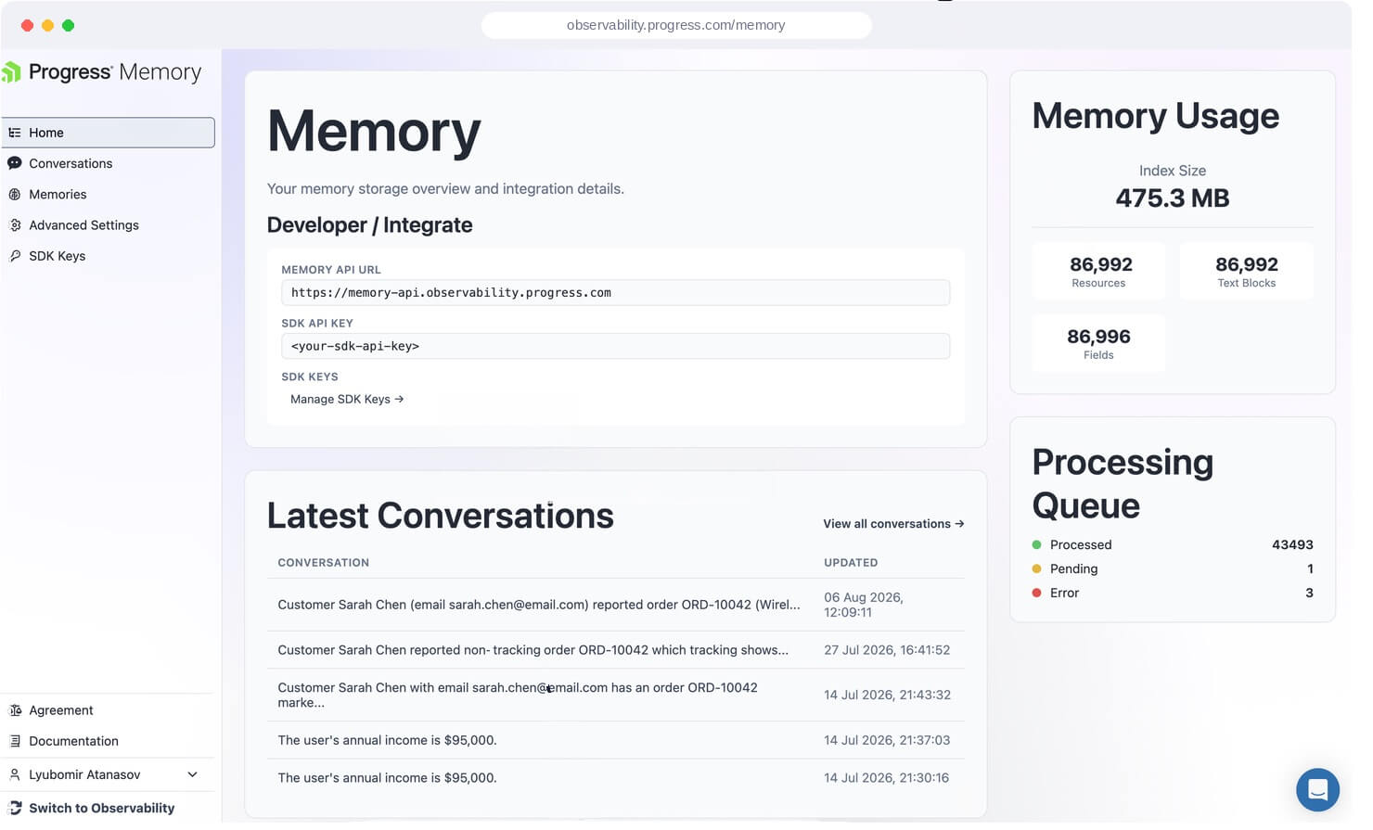Click the SDK KEYS label
1373x830 pixels.
(312, 379)
